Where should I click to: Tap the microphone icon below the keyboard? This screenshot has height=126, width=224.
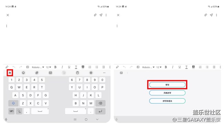tap(6, 119)
